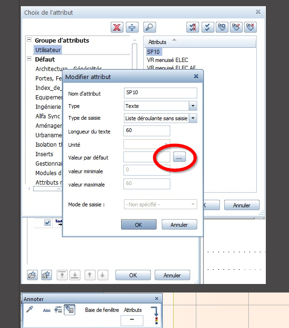The width and height of the screenshot is (289, 328).
Task: Click the save as favorite icon
Action: pyautogui.click(x=46, y=275)
